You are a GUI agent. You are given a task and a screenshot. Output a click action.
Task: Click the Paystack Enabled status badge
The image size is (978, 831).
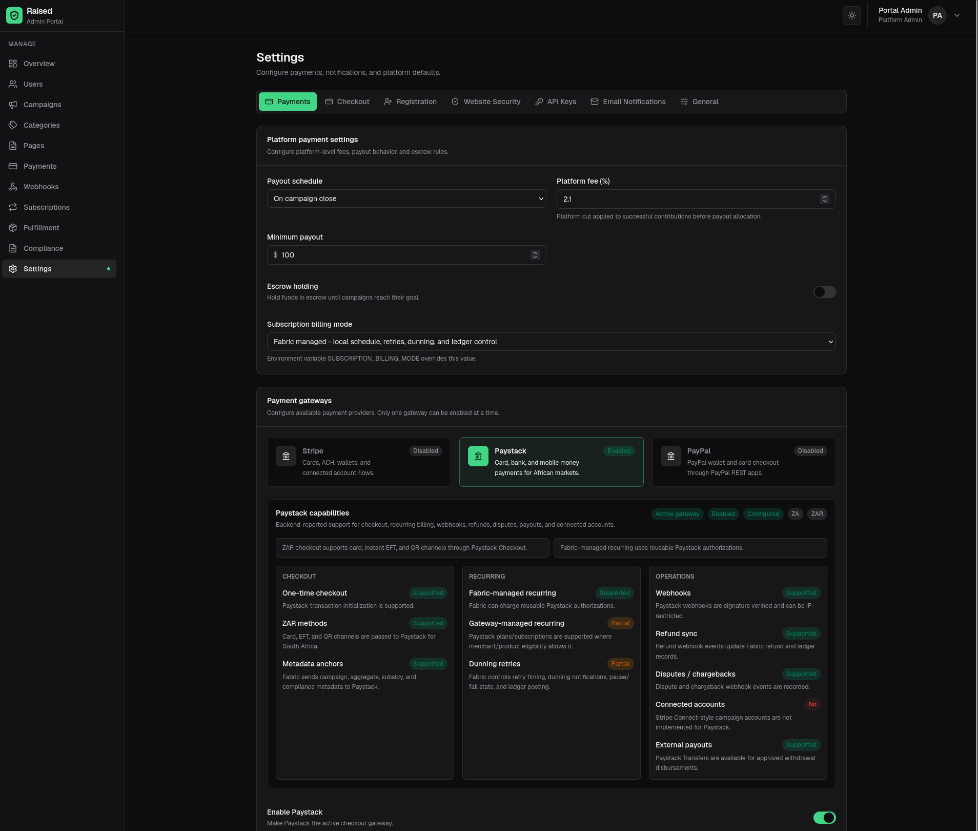[x=619, y=451]
